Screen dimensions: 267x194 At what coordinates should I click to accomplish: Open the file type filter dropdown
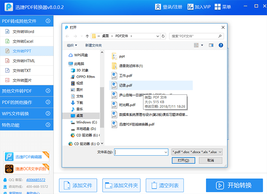point(220,152)
